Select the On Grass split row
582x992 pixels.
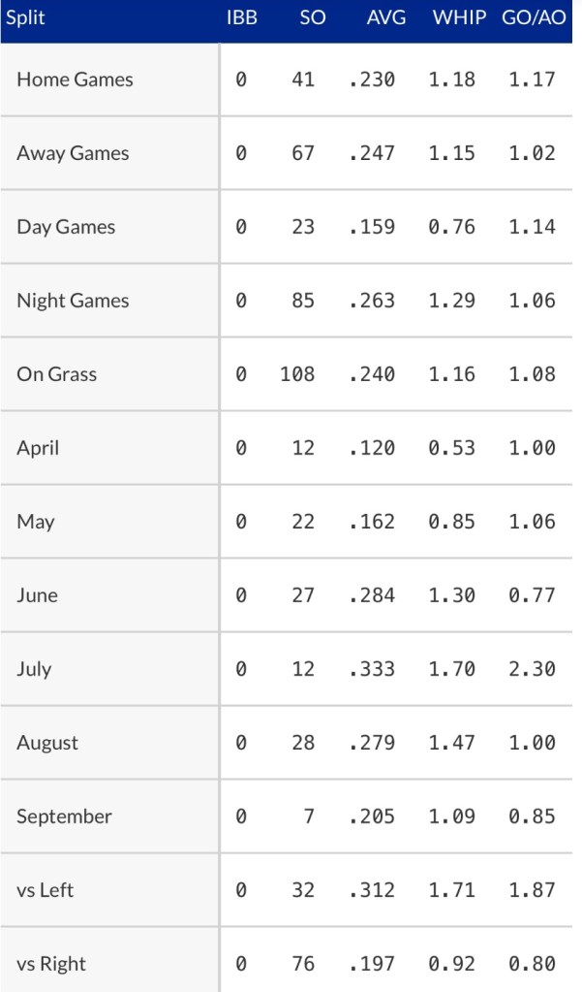(x=56, y=374)
